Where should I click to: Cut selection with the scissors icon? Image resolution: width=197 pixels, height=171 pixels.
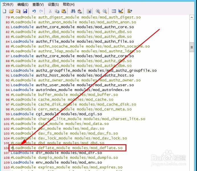tap(50, 11)
